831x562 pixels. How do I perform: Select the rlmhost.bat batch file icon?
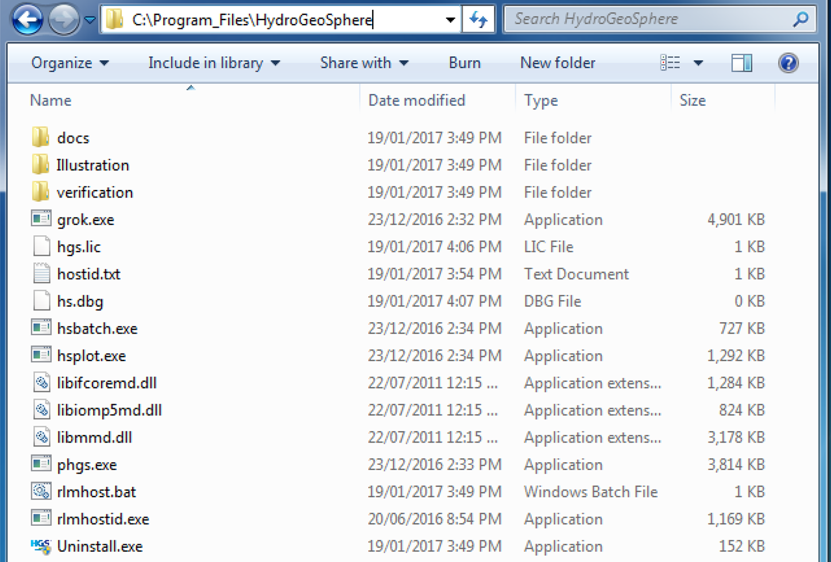41,491
